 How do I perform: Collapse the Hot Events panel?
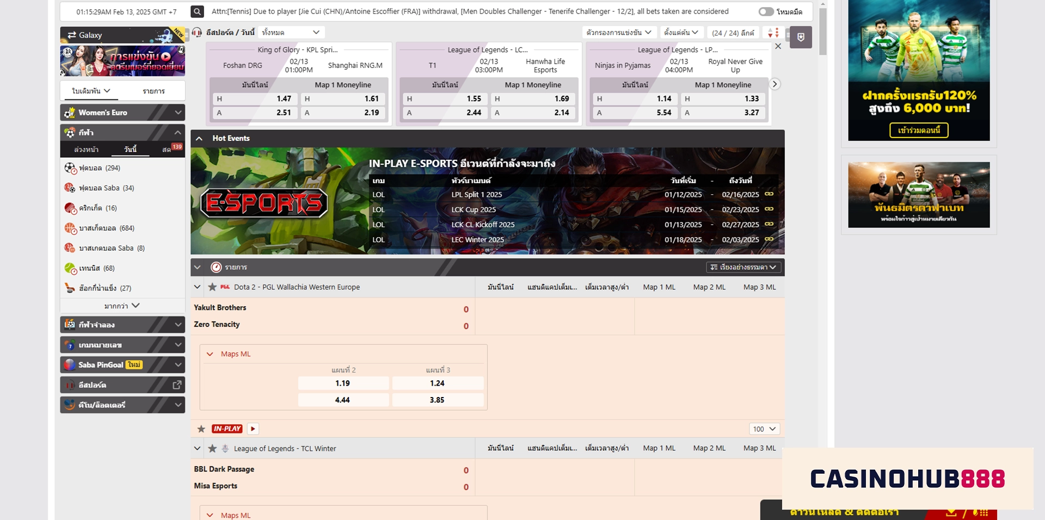pyautogui.click(x=199, y=138)
